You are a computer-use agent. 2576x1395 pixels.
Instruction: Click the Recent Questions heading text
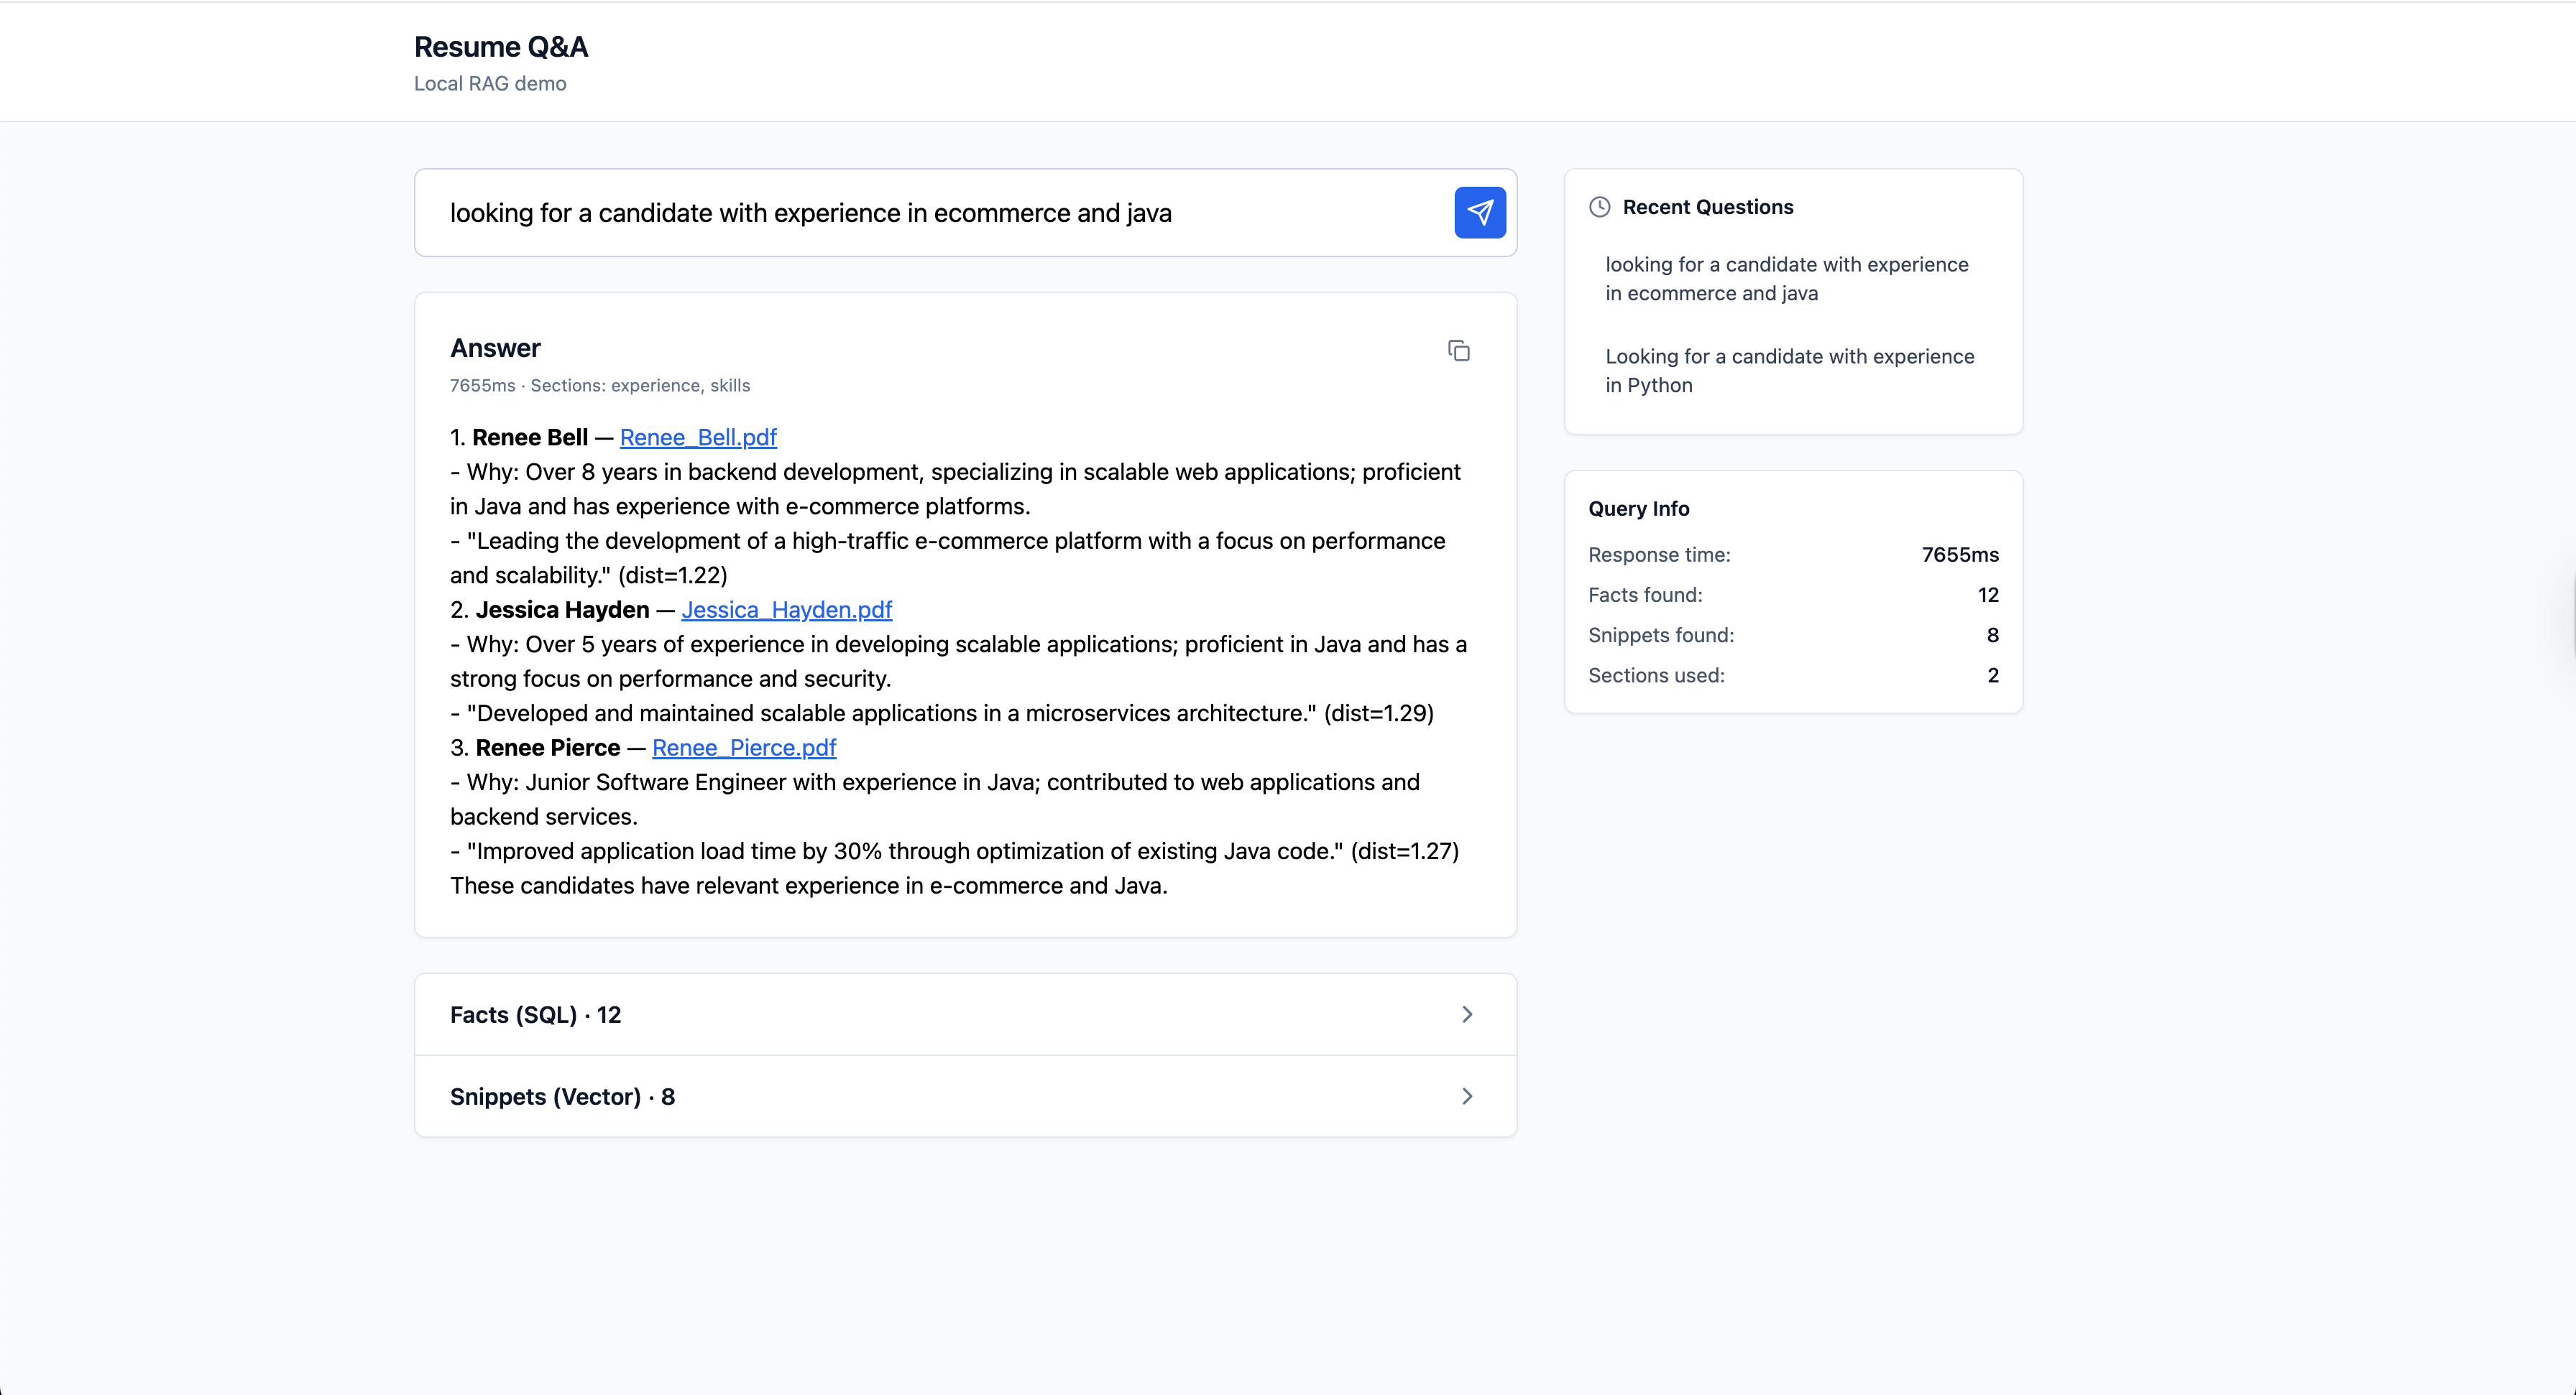(x=1707, y=207)
